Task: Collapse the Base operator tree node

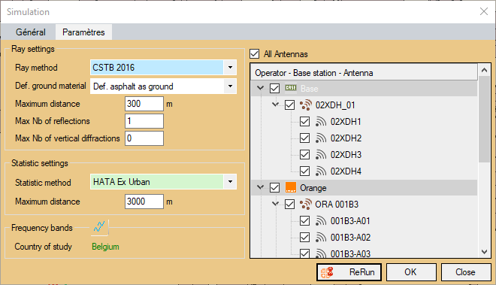Action: tap(260, 88)
